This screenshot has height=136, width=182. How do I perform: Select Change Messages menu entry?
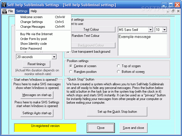(43, 27)
